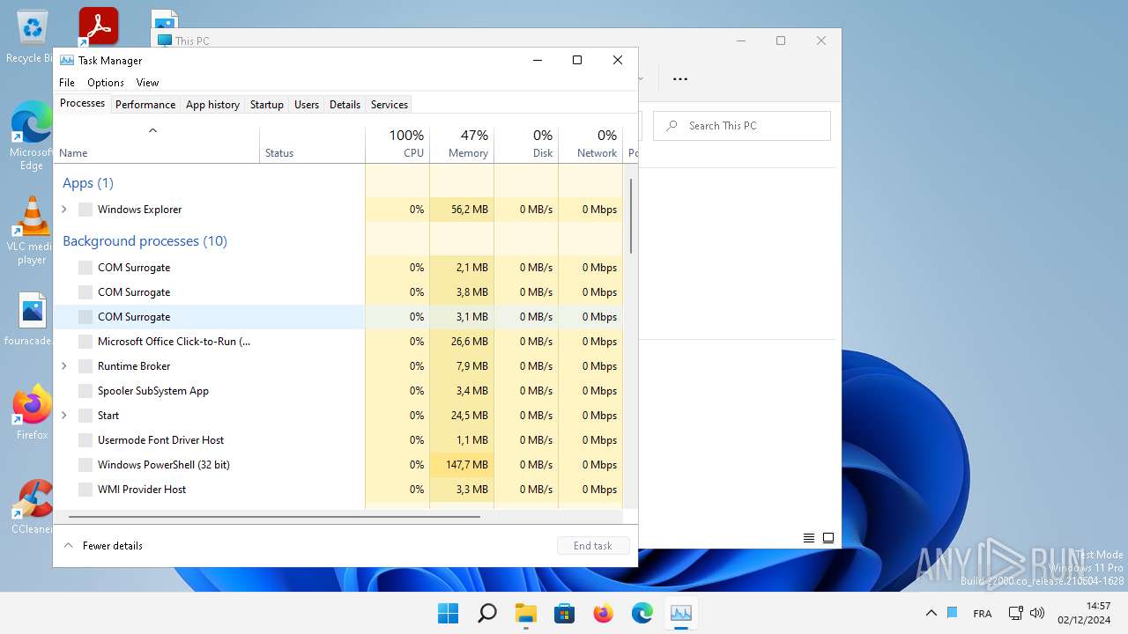
Task: Open the See more ellipsis in This PC
Action: click(679, 78)
